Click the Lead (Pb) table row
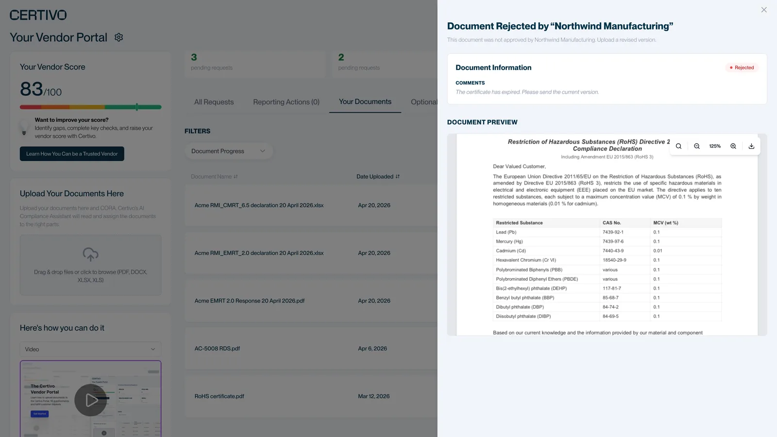Viewport: 777px width, 437px height. 607,232
